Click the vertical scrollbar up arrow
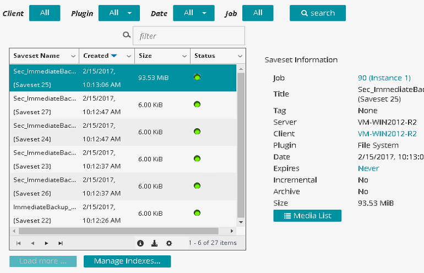Image resolution: width=424 pixels, height=273 pixels. pos(241,69)
